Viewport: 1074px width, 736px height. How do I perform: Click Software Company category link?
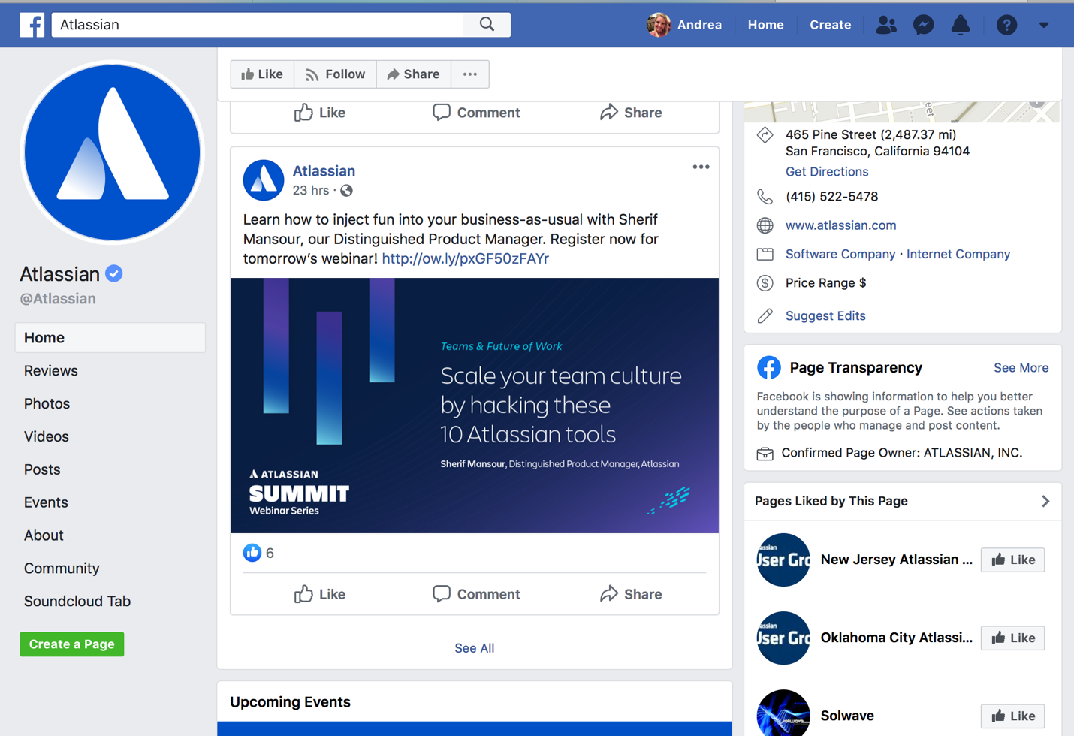(840, 254)
